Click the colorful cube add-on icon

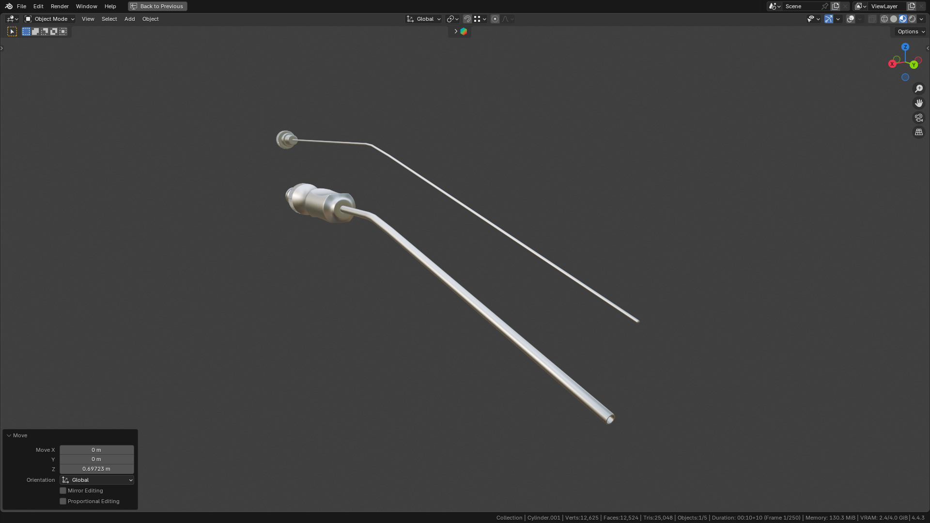point(464,31)
